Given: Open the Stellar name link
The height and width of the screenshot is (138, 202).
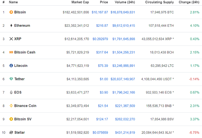Looking at the screenshot, I should point(19,133).
